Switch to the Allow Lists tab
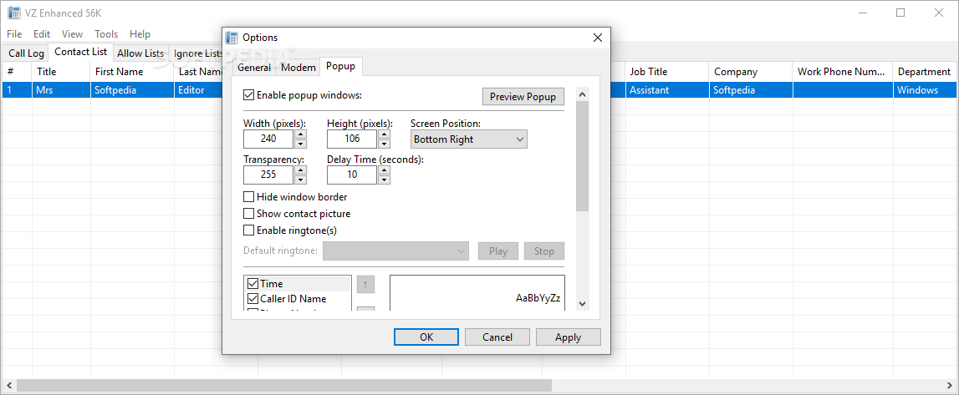 click(140, 53)
